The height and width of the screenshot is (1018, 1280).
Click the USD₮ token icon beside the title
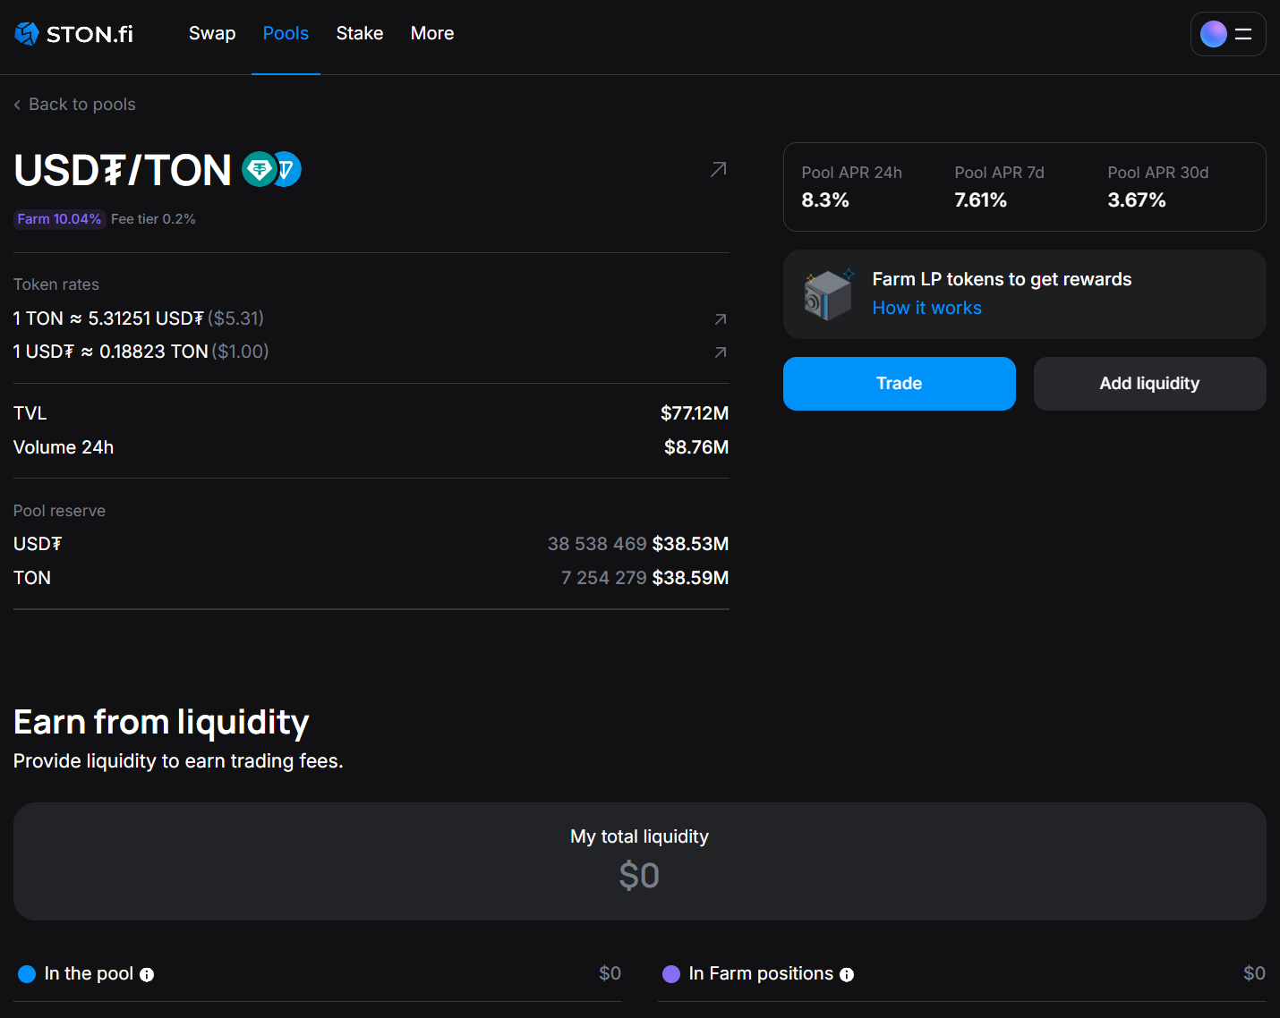(259, 169)
